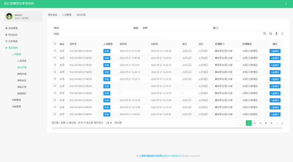Click the star icon next to 营区系统
Screen dimensions: 293x162
pyautogui.click(x=6, y=48)
